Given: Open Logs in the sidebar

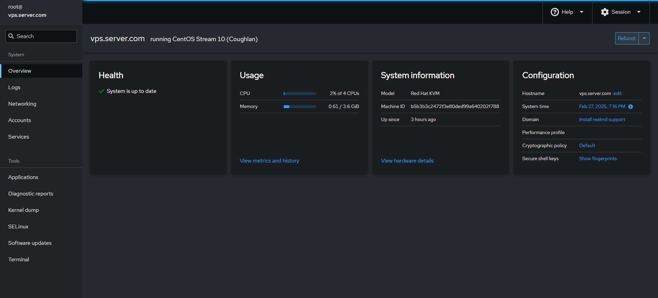Looking at the screenshot, I should coord(41,87).
